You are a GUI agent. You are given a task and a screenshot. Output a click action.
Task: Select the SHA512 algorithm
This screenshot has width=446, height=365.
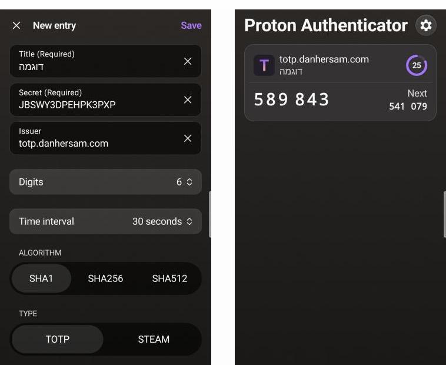169,278
